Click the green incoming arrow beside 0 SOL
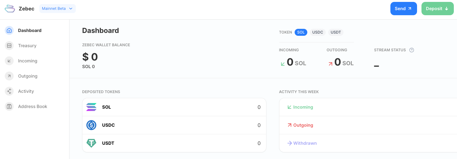This screenshot has width=457, height=159. coord(283,64)
